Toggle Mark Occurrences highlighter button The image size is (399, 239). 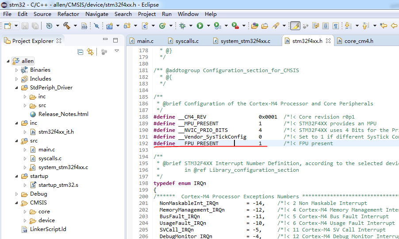tap(295, 26)
